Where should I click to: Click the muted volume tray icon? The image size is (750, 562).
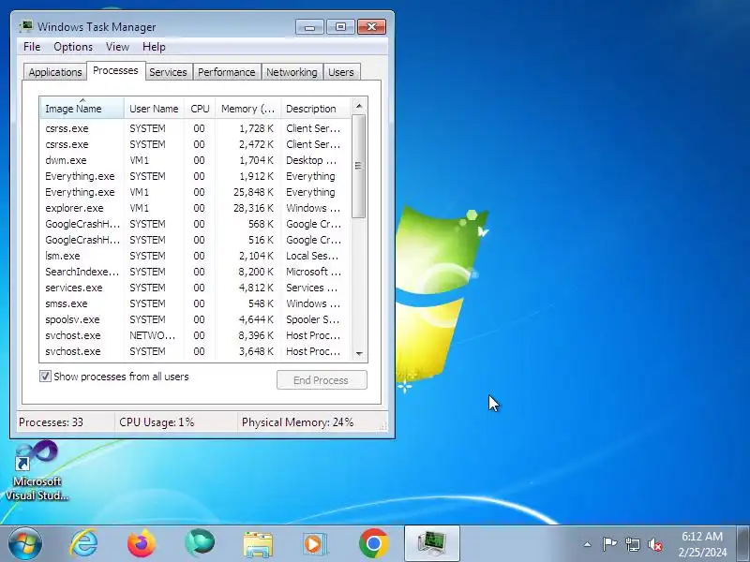click(x=655, y=544)
